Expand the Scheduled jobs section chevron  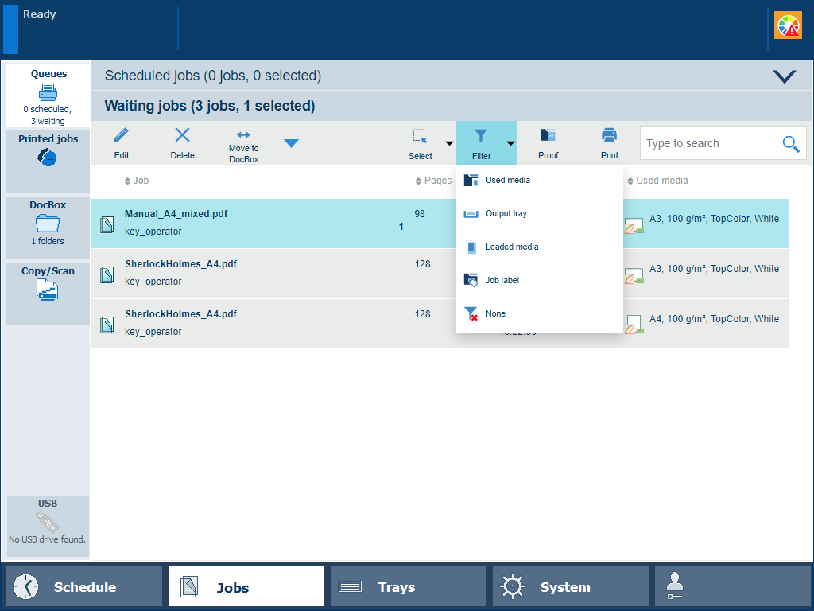click(784, 76)
